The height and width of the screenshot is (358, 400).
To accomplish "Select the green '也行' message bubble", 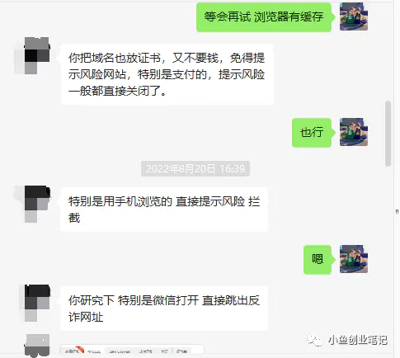I will (312, 133).
